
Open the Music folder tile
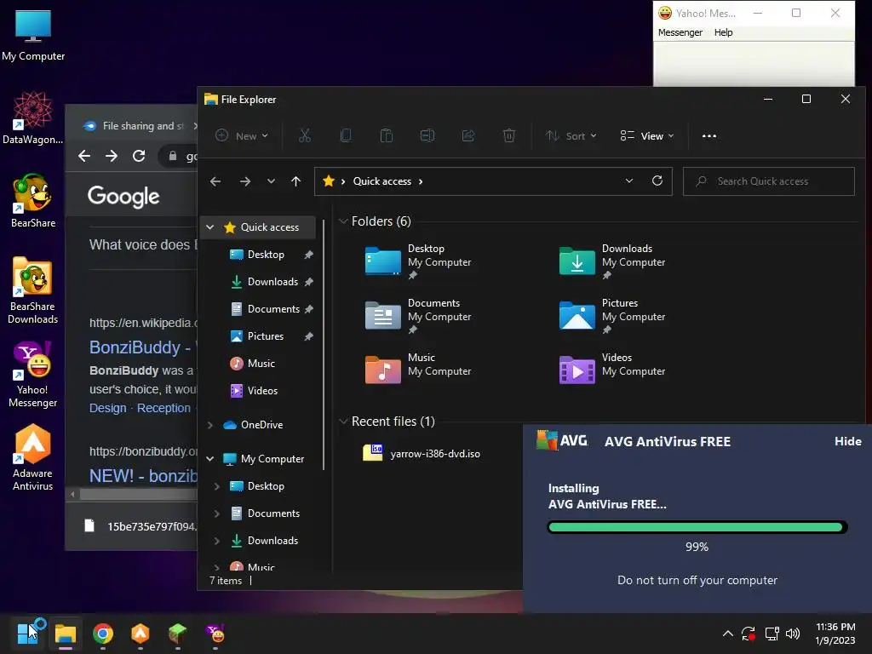(x=418, y=370)
